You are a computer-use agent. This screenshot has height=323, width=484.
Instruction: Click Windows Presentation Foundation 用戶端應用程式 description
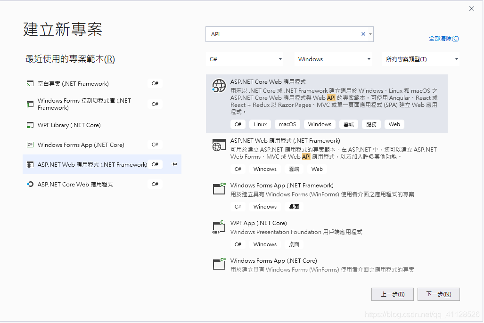[x=296, y=232]
